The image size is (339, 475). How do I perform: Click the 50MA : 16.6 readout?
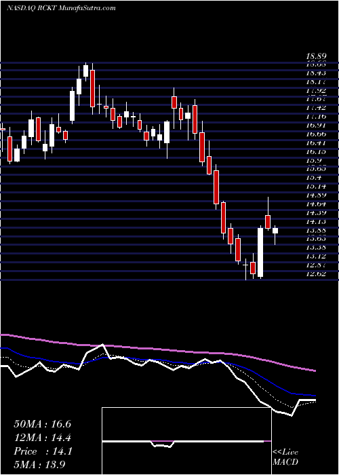(43, 424)
